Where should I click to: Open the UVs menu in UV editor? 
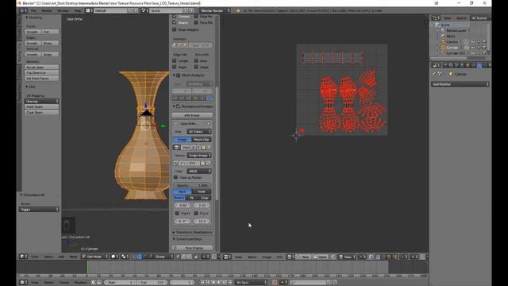(x=279, y=257)
